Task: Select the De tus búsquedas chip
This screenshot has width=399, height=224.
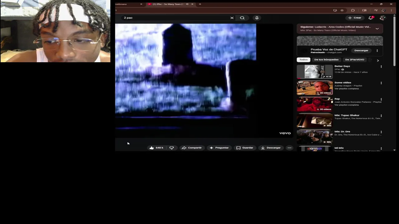Action: 326,60
